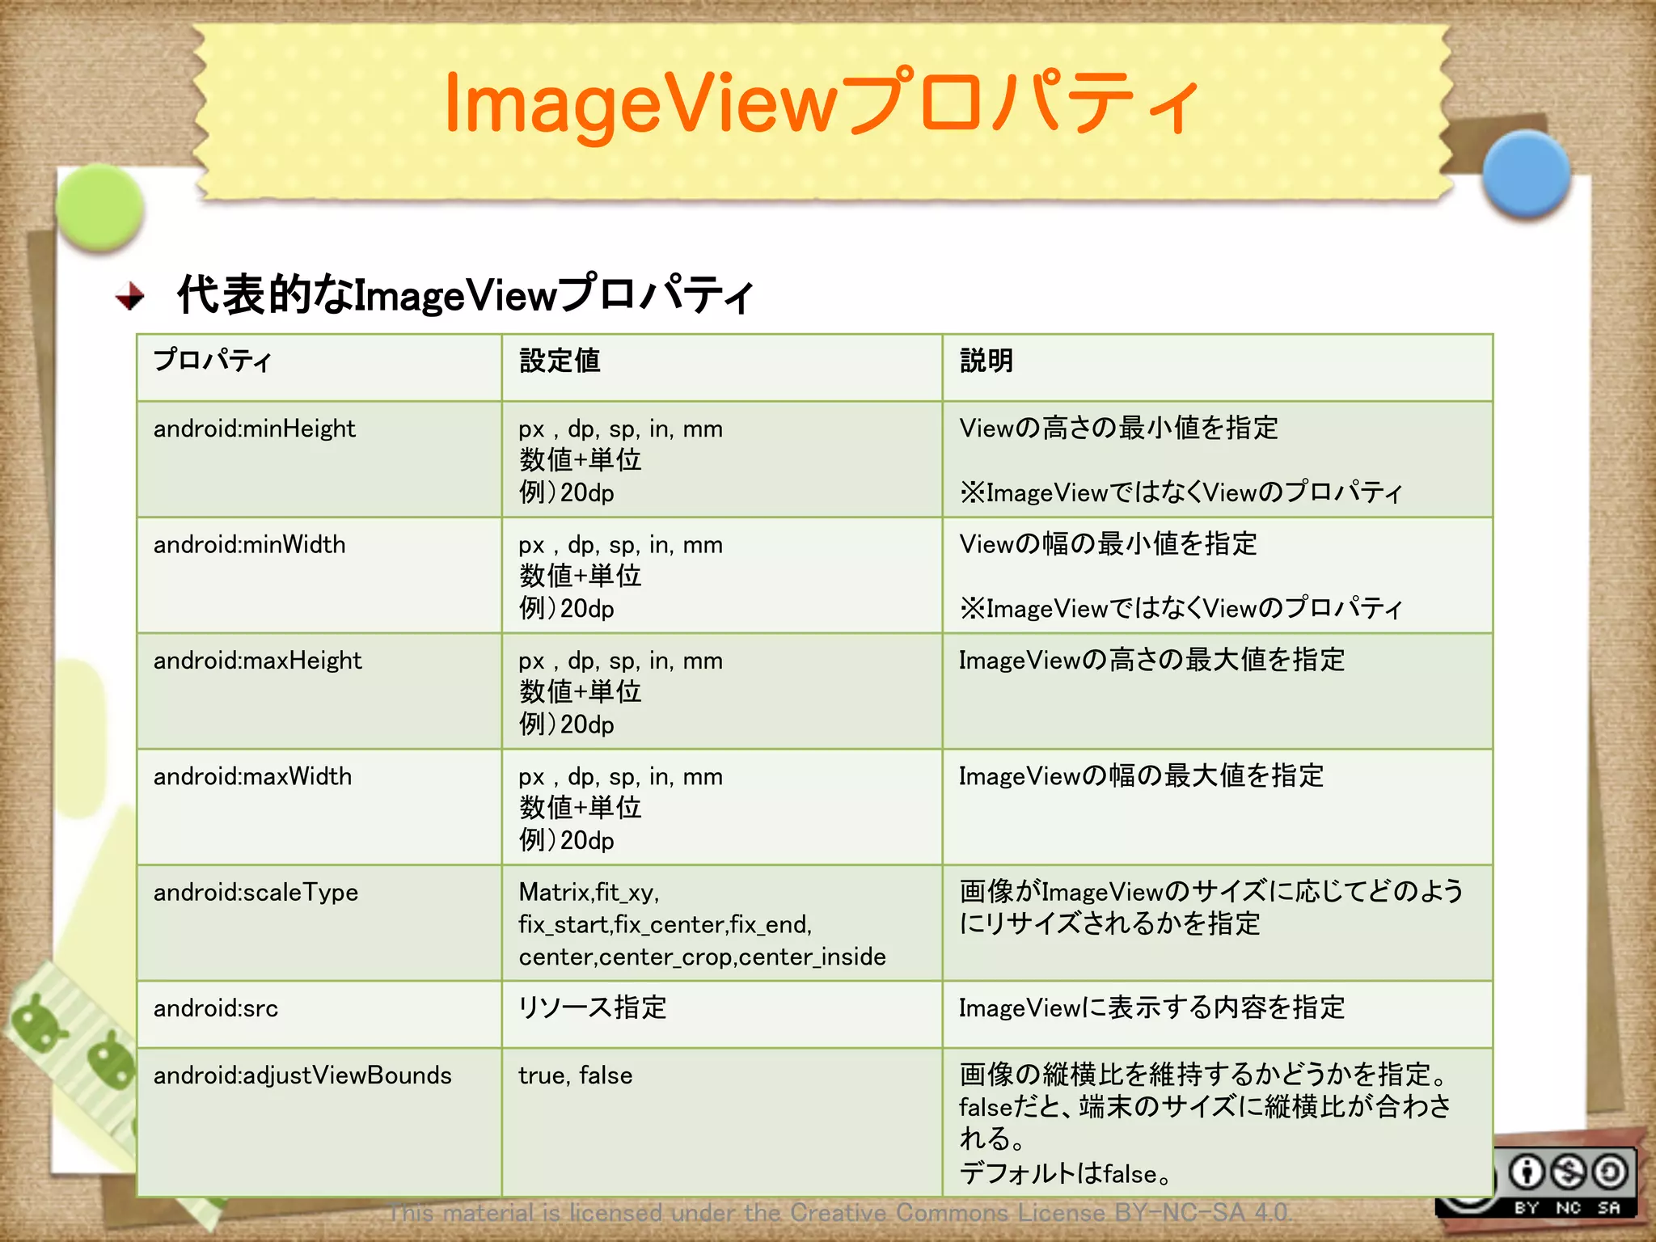Click the minWidth row ※ImageViewではなくView note

1181,607
